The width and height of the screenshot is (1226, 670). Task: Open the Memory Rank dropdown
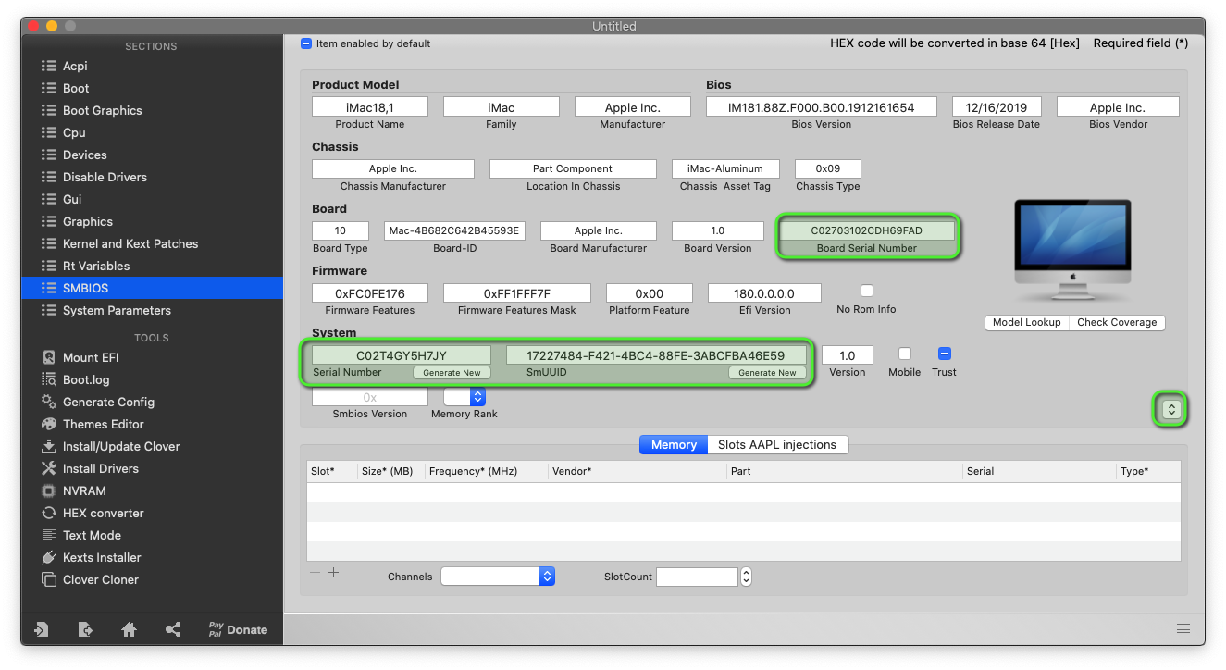click(464, 396)
